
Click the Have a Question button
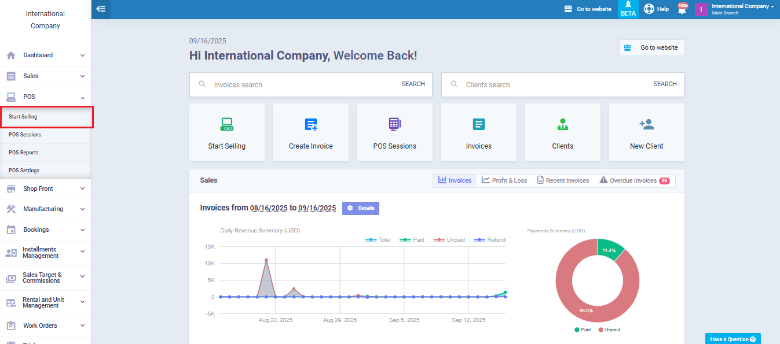[733, 339]
